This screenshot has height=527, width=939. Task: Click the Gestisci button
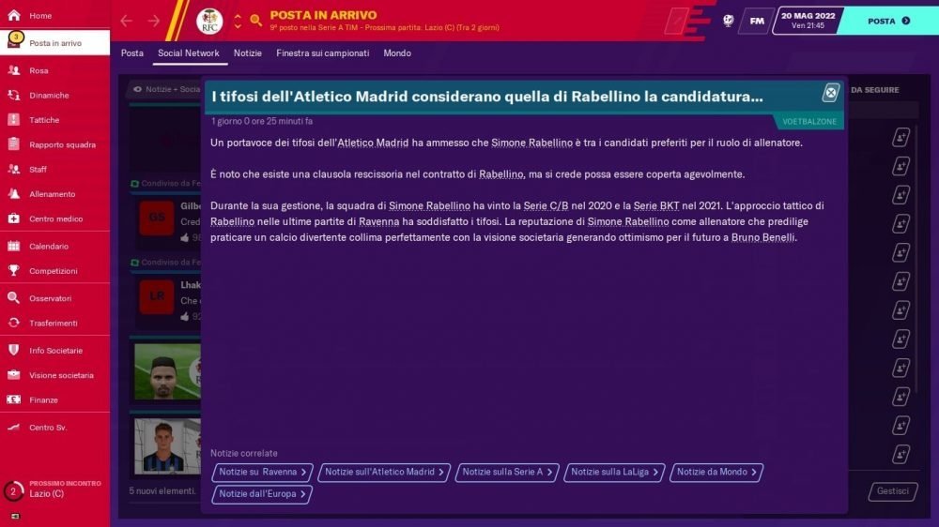click(x=893, y=491)
